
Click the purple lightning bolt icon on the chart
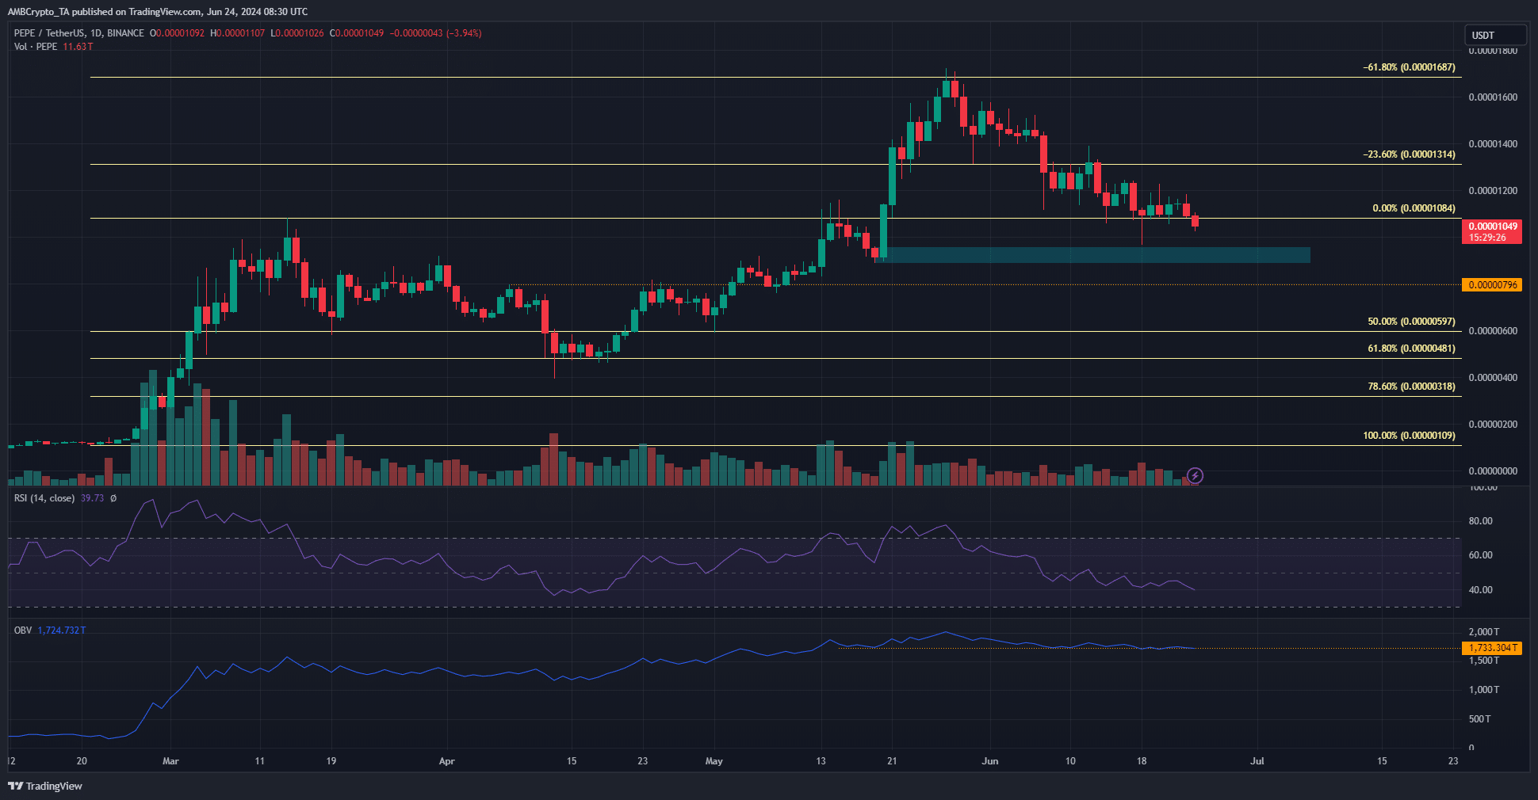coord(1195,476)
